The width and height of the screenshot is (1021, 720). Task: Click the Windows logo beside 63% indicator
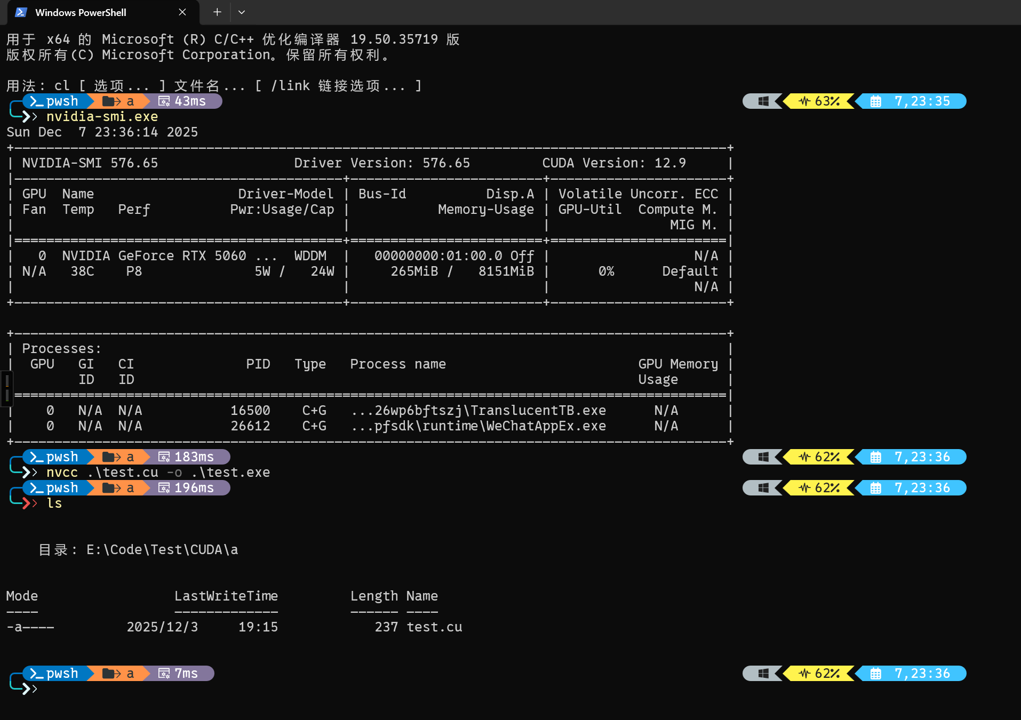tap(763, 101)
